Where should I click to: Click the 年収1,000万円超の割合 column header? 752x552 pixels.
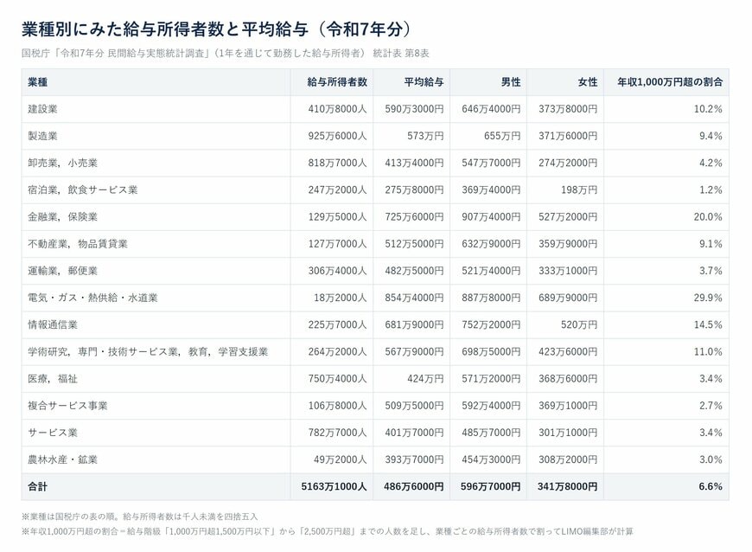(670, 82)
